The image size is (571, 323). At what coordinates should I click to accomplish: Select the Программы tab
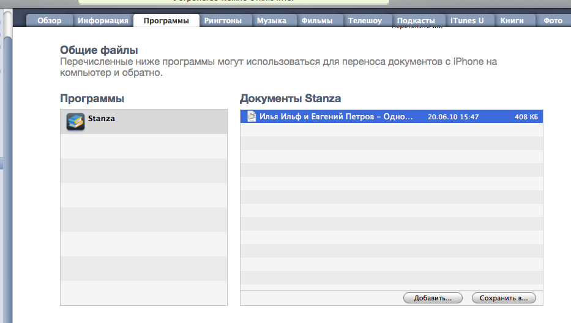166,21
